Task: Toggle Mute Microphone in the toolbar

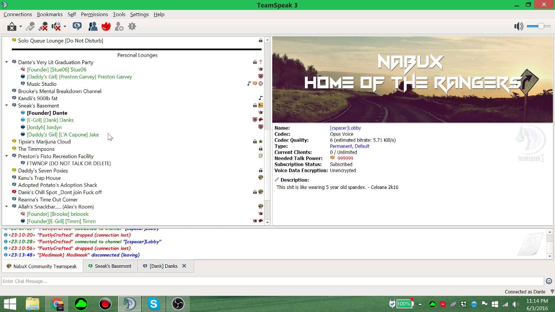Action: 43,26
